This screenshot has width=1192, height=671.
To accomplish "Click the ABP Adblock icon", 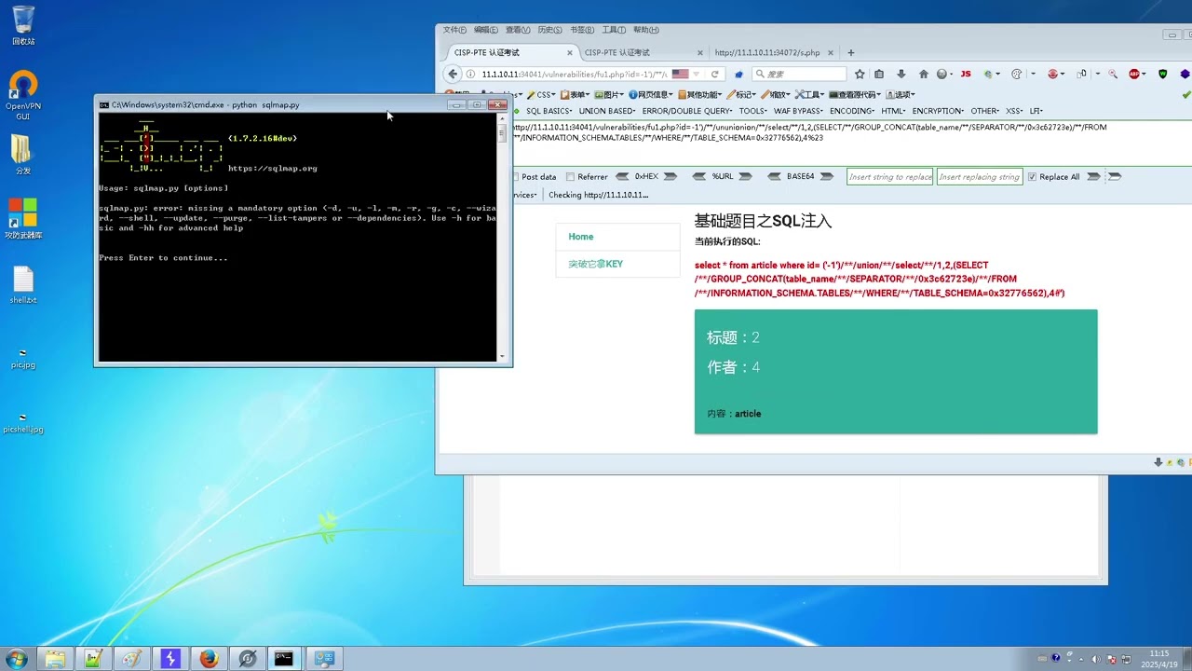I will [x=1135, y=74].
